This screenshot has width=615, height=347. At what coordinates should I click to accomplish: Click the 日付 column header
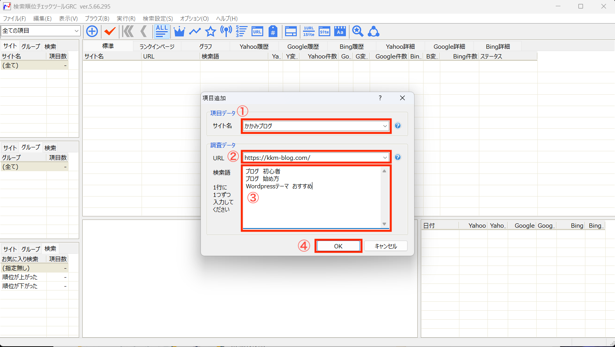[440, 225]
